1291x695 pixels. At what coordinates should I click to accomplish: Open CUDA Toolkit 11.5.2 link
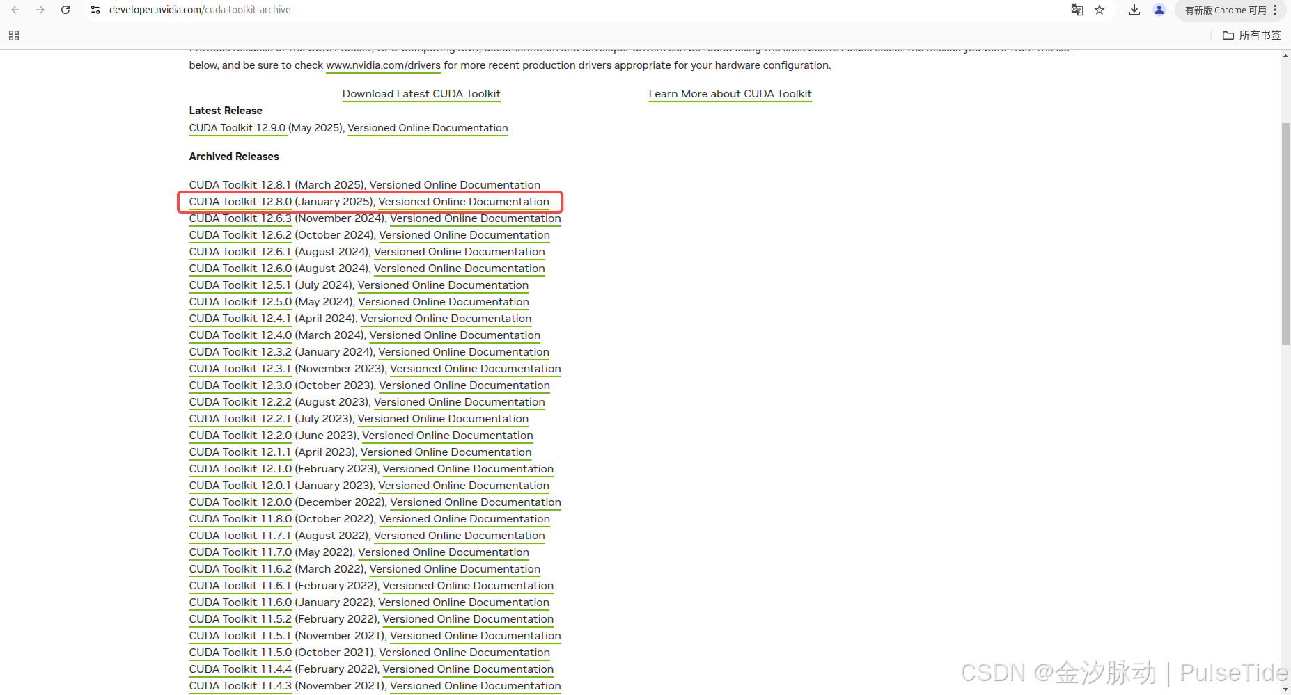[240, 619]
